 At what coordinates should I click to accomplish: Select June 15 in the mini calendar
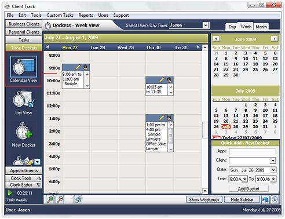[226, 64]
